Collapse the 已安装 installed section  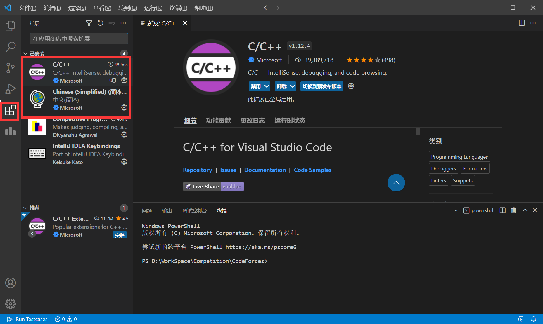[x=26, y=54]
